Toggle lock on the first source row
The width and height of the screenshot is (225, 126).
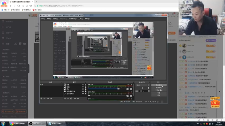click(86, 85)
